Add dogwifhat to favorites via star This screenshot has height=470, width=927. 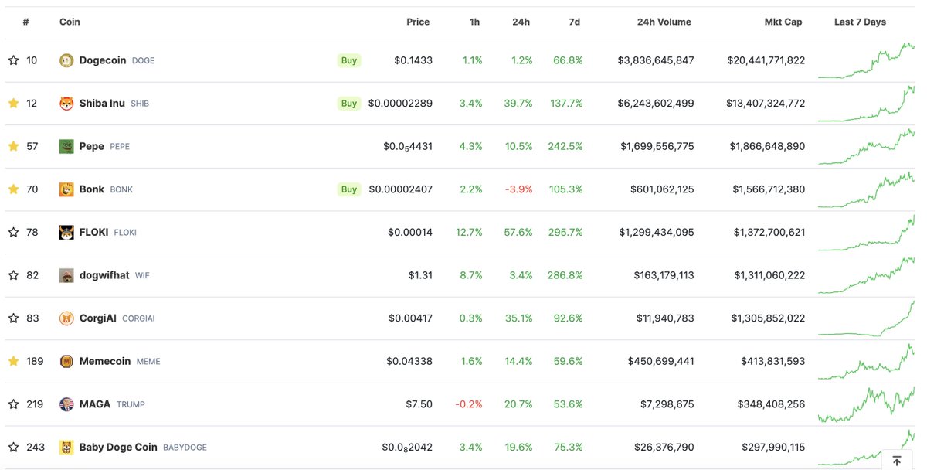[x=13, y=275]
